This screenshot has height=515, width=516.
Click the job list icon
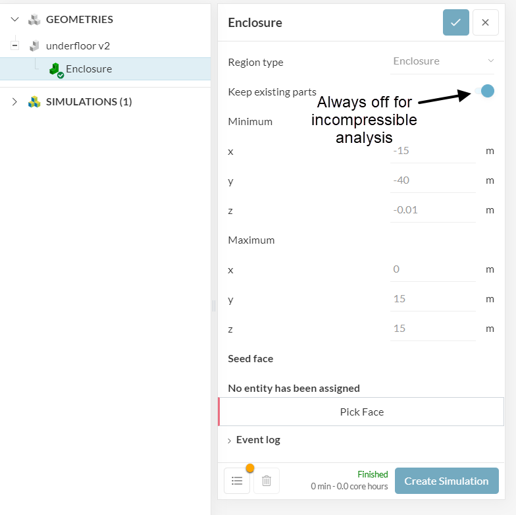[237, 481]
